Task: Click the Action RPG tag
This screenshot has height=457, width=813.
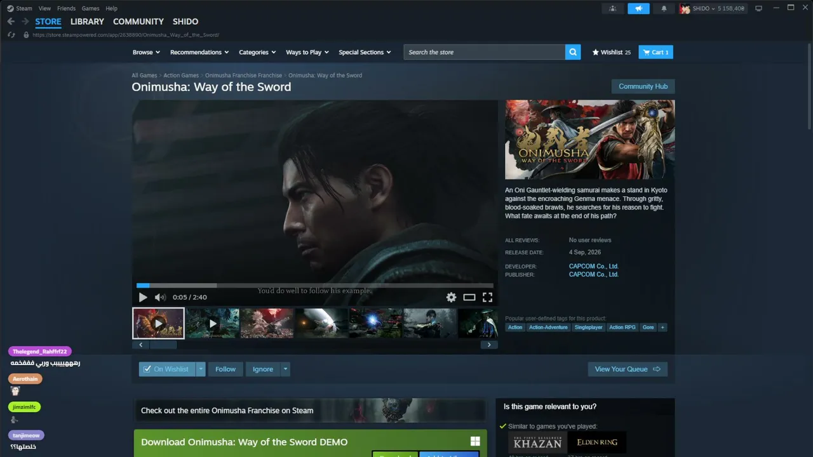Action: click(622, 328)
